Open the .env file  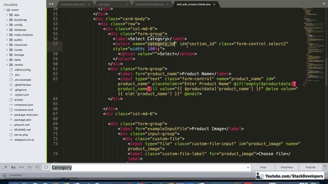pos(17,75)
